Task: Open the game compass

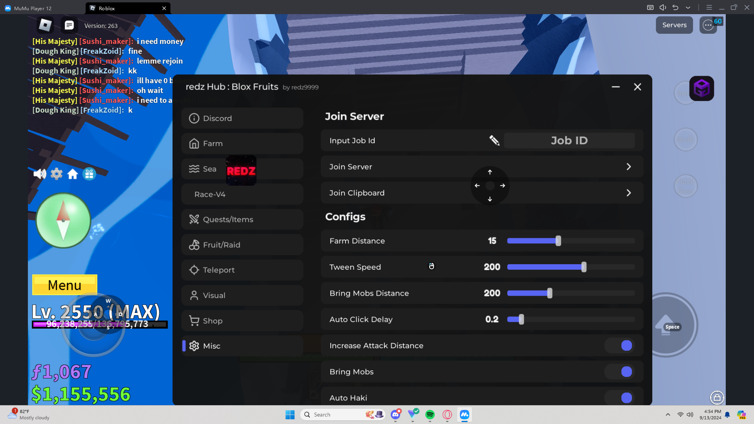Action: (63, 220)
